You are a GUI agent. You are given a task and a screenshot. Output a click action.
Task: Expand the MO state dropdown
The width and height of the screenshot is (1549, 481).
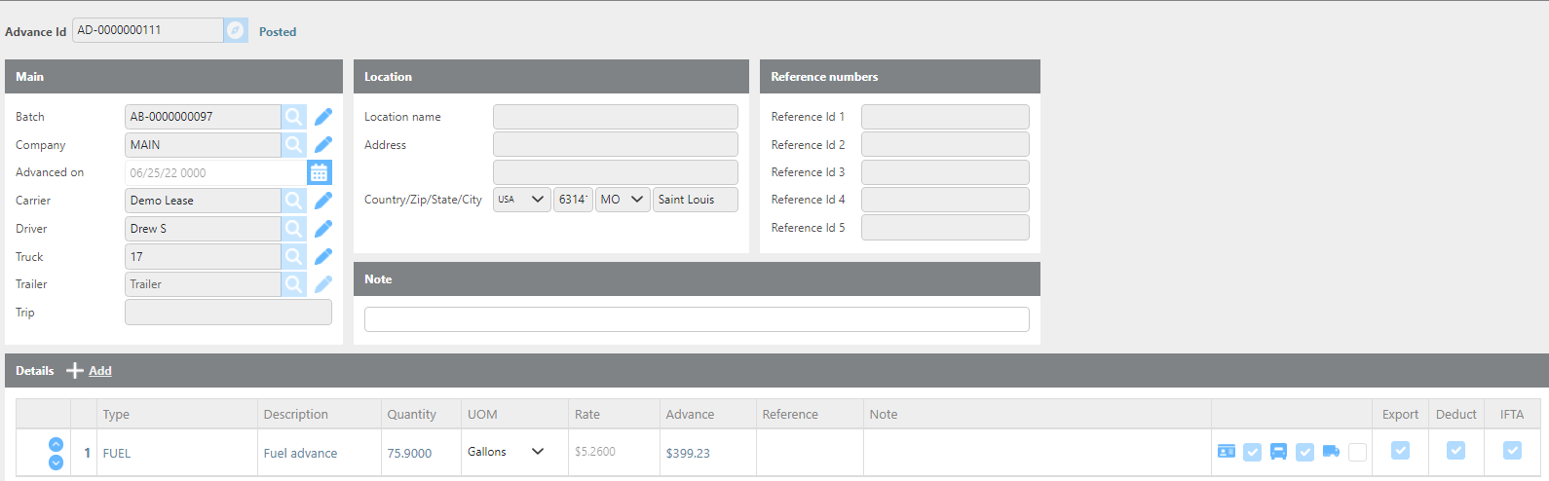click(623, 200)
